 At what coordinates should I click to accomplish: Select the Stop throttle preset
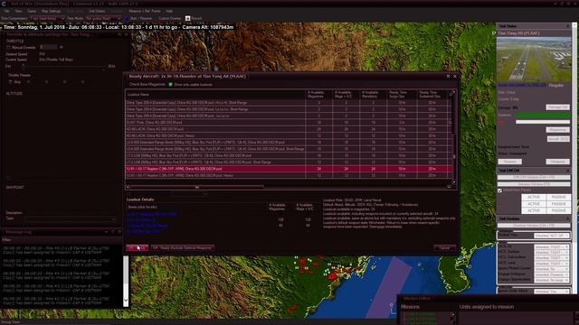[x=10, y=82]
